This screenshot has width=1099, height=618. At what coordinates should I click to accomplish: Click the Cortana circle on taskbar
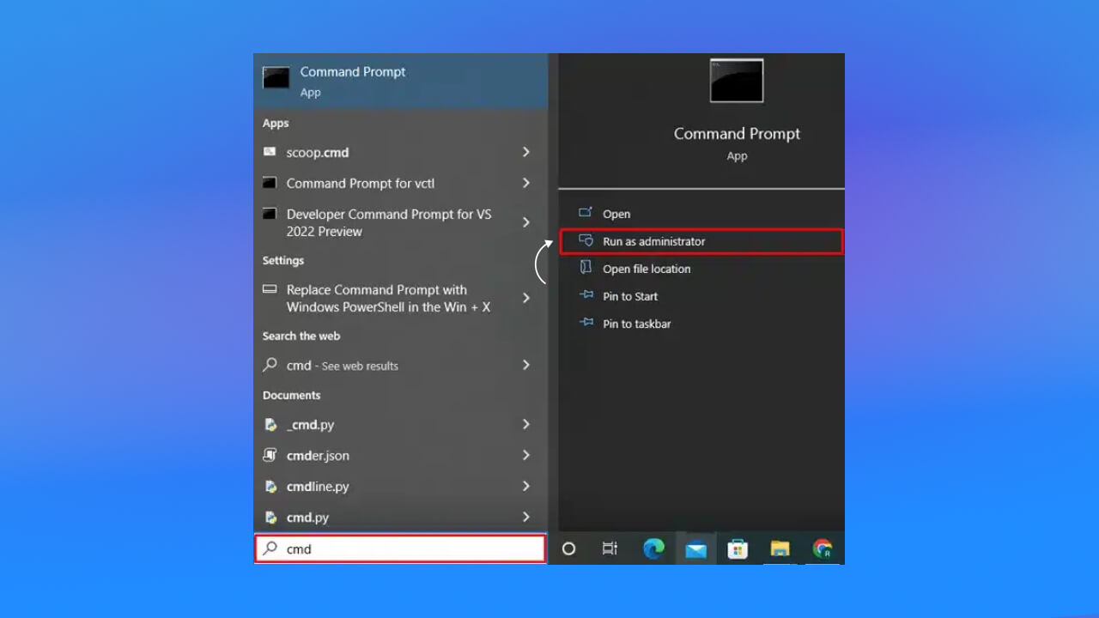tap(568, 548)
